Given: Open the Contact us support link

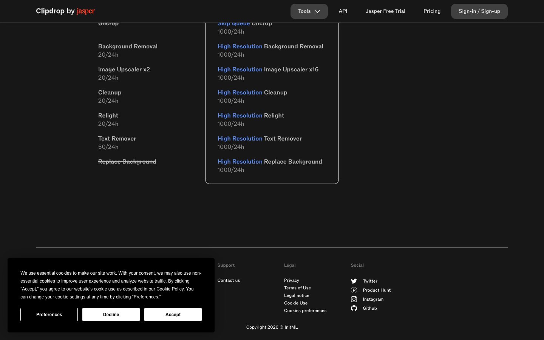Looking at the screenshot, I should [x=229, y=280].
